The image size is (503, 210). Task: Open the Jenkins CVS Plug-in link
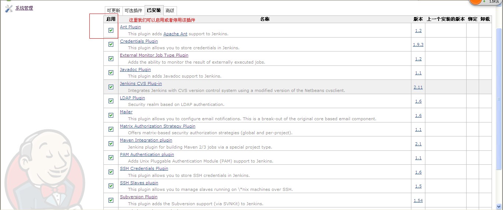(141, 83)
